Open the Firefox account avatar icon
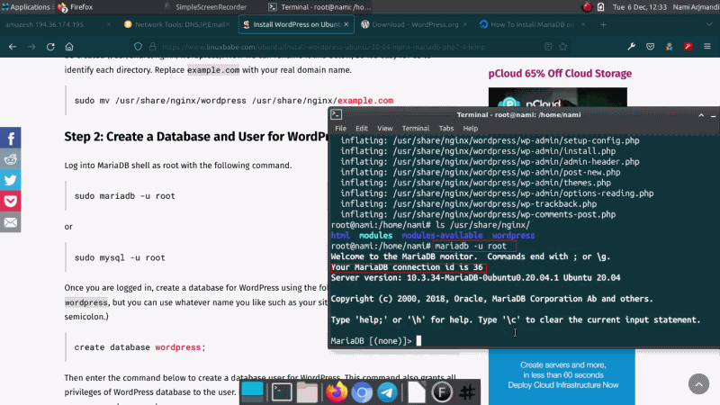The width and height of the screenshot is (720, 405). point(669,47)
